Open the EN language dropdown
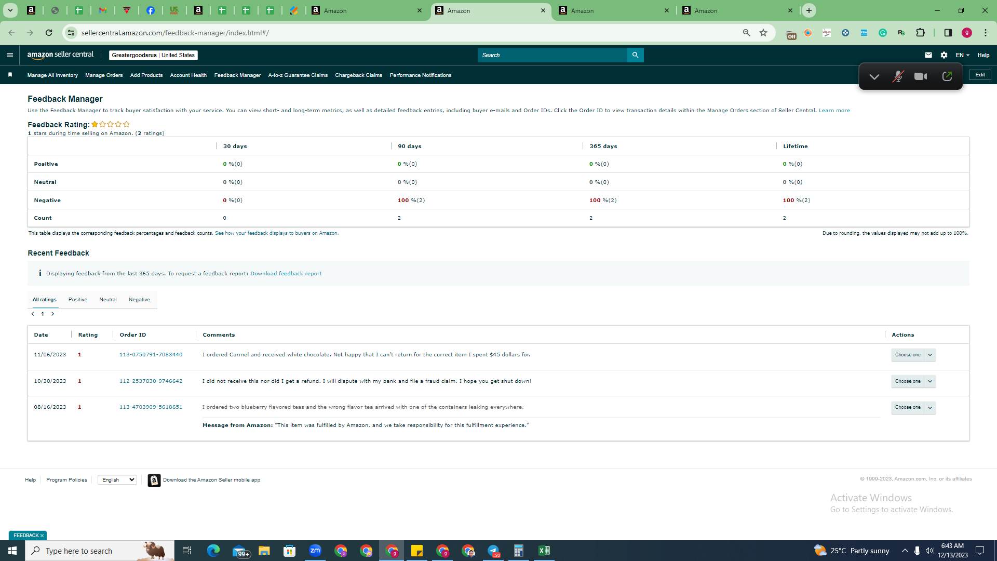997x561 pixels. (x=962, y=55)
